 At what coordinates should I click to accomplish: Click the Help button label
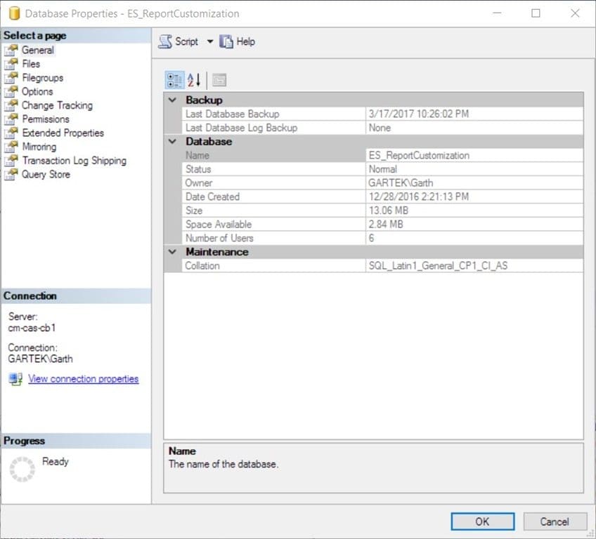(245, 41)
